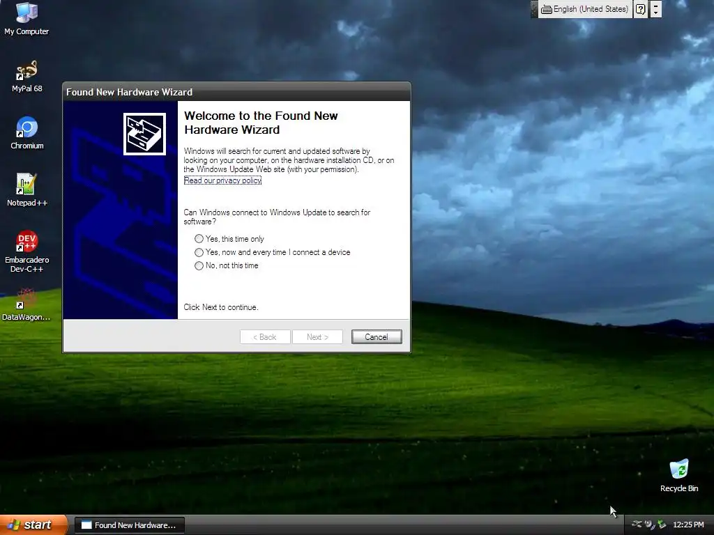
Task: Open the language bar Help icon
Action: pyautogui.click(x=640, y=9)
